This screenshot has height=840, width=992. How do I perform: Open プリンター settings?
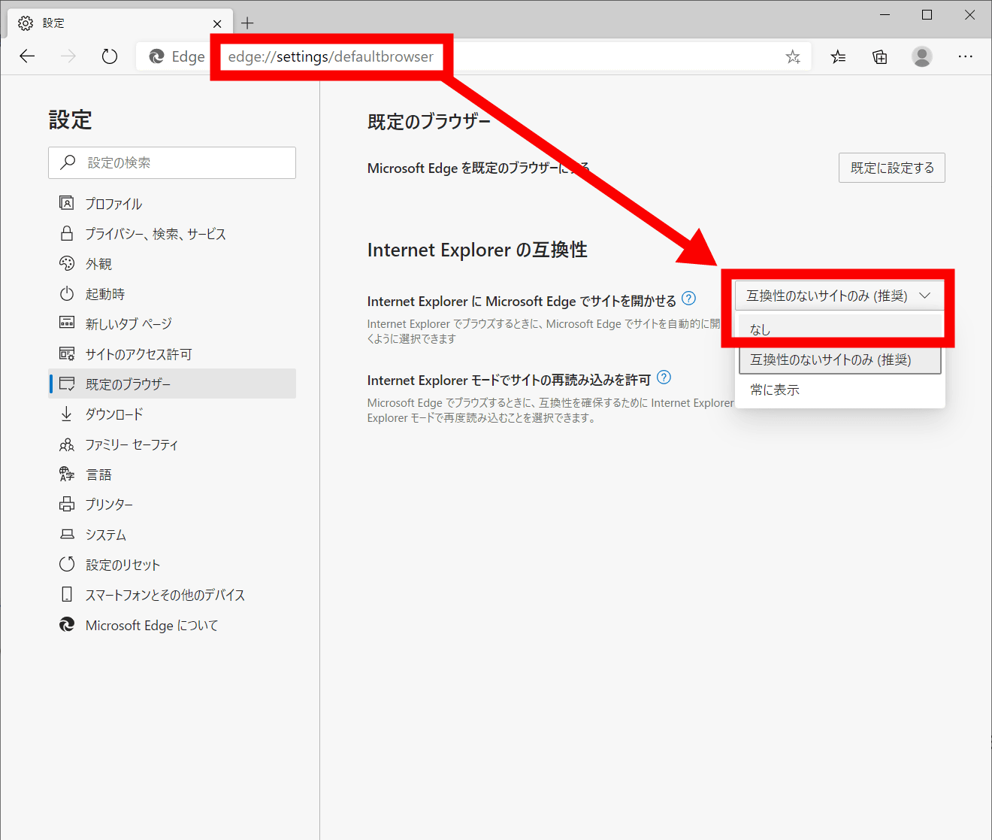(x=172, y=505)
